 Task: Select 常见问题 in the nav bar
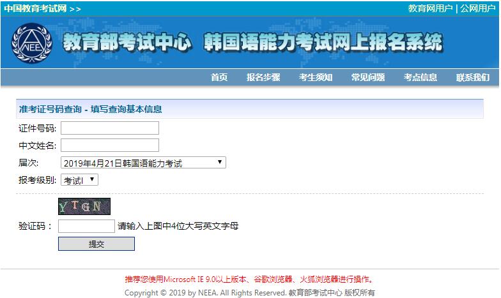pyautogui.click(x=368, y=77)
